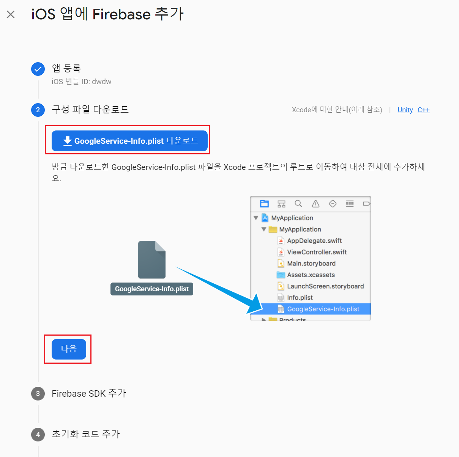Collapse the MyApplication folder disclosure triangle
459x457 pixels.
coord(264,229)
